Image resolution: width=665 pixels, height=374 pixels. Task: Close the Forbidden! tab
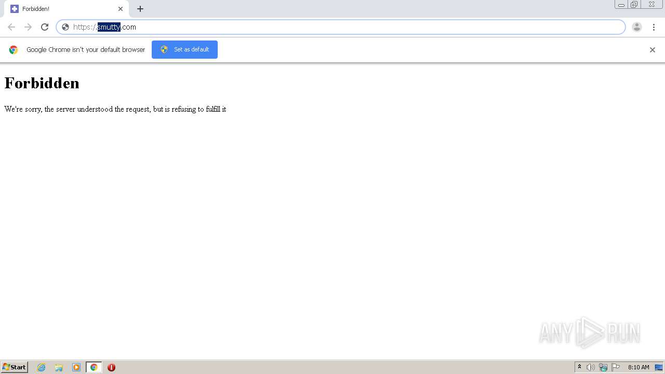(121, 9)
